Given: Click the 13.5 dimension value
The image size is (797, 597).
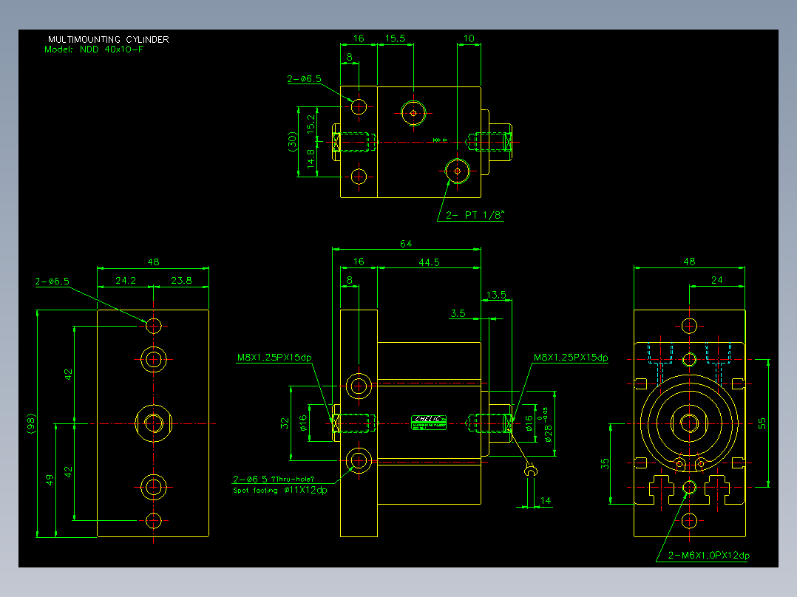Looking at the screenshot, I should click(x=496, y=295).
